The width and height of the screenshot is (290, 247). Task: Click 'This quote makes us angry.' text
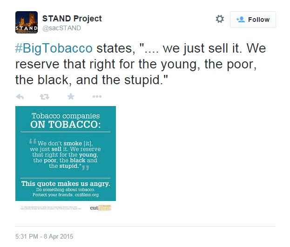tap(66, 184)
